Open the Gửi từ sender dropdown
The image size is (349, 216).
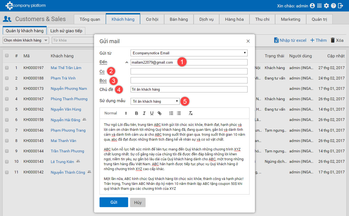click(x=189, y=53)
